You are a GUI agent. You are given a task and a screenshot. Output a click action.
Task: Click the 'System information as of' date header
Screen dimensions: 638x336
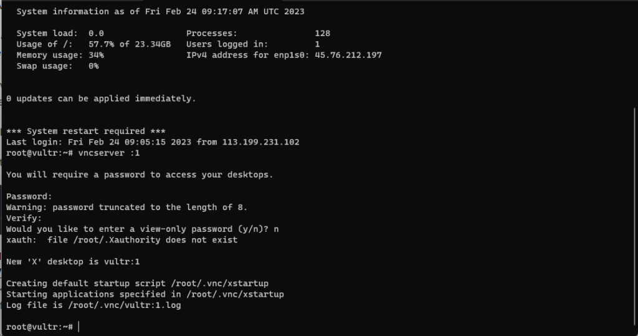(x=160, y=11)
